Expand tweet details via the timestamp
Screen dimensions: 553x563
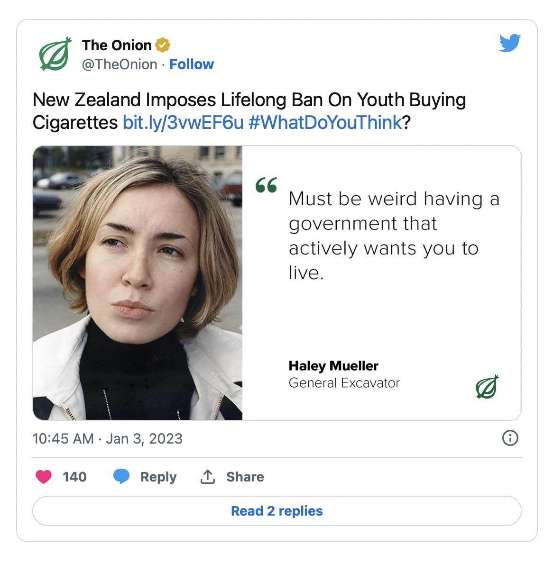click(x=108, y=439)
